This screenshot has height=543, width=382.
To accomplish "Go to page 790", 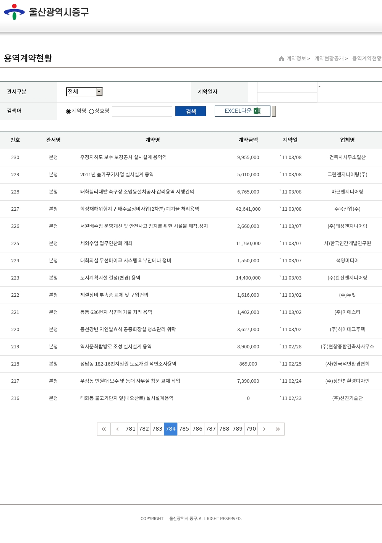I will pyautogui.click(x=251, y=429).
